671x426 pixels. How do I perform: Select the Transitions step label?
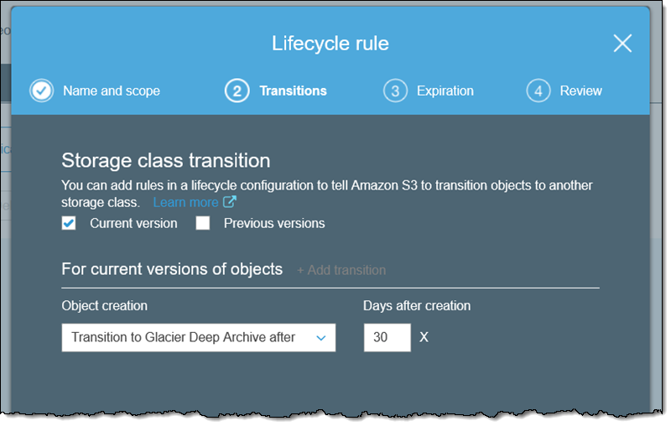293,91
